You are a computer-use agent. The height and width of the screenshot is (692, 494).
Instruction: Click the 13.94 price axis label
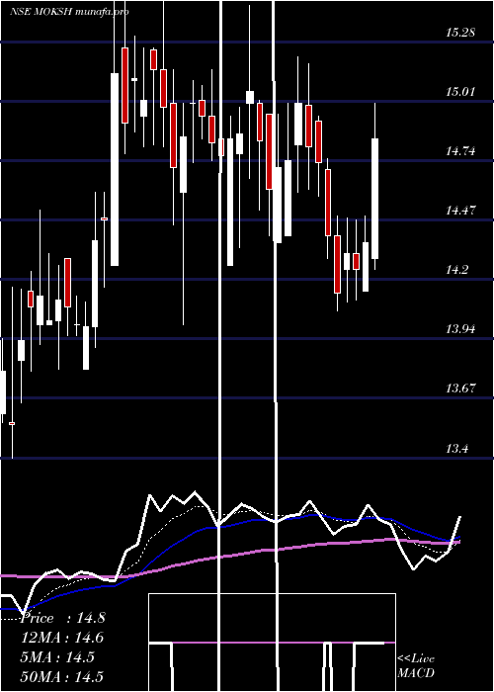pos(460,329)
